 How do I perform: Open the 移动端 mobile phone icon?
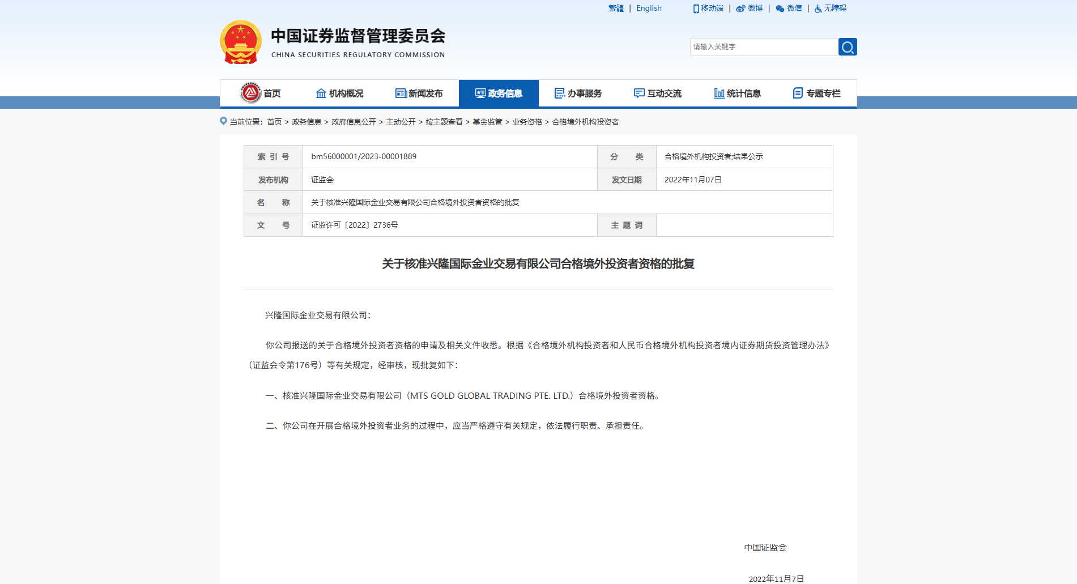[x=696, y=8]
